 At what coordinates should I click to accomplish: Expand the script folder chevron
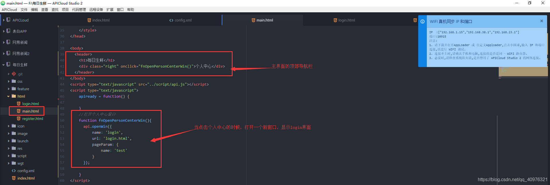pyautogui.click(x=8, y=156)
